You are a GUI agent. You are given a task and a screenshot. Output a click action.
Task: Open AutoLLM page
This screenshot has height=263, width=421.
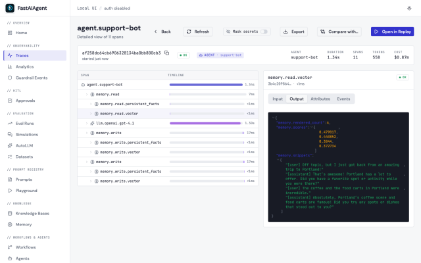(x=35, y=146)
